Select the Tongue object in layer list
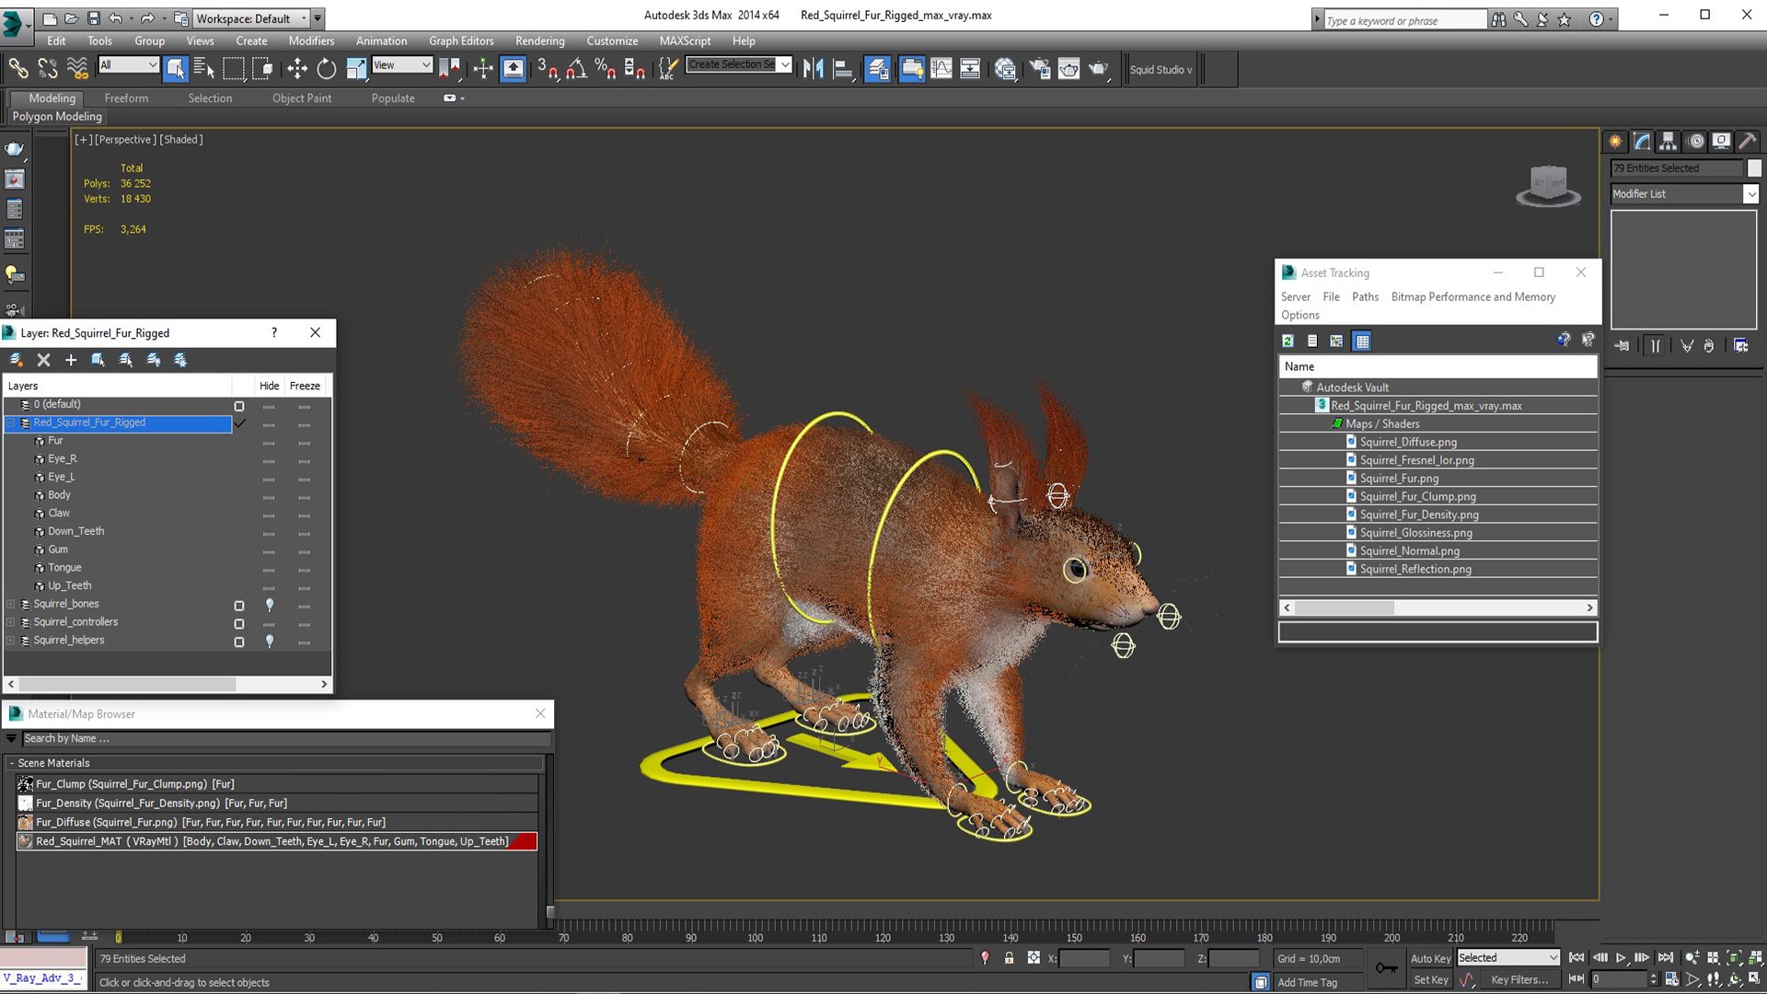 pyautogui.click(x=64, y=568)
